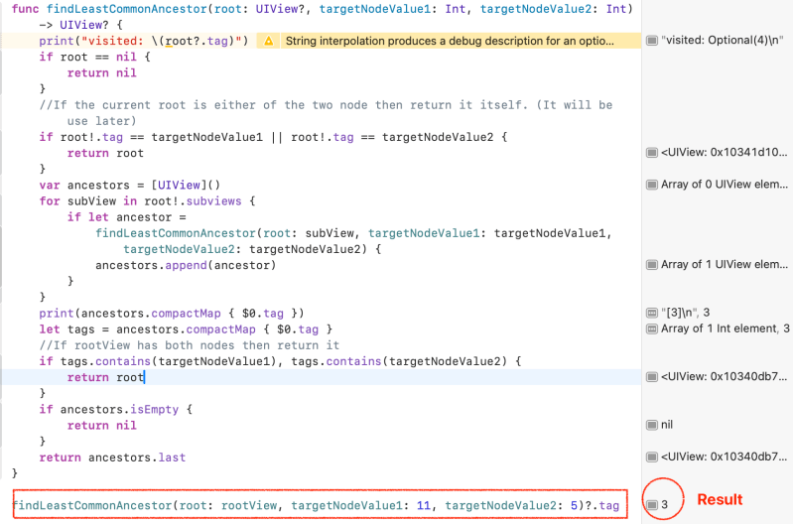Viewport: 793px width, 524px height.
Task: Click the result icon next to <UIView: 0x10341d10
Action: tap(651, 153)
